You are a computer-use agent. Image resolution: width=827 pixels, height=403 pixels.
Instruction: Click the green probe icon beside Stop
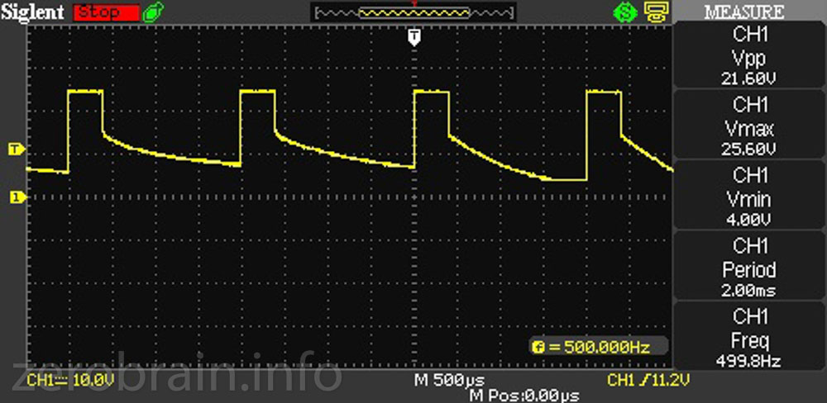click(x=153, y=12)
